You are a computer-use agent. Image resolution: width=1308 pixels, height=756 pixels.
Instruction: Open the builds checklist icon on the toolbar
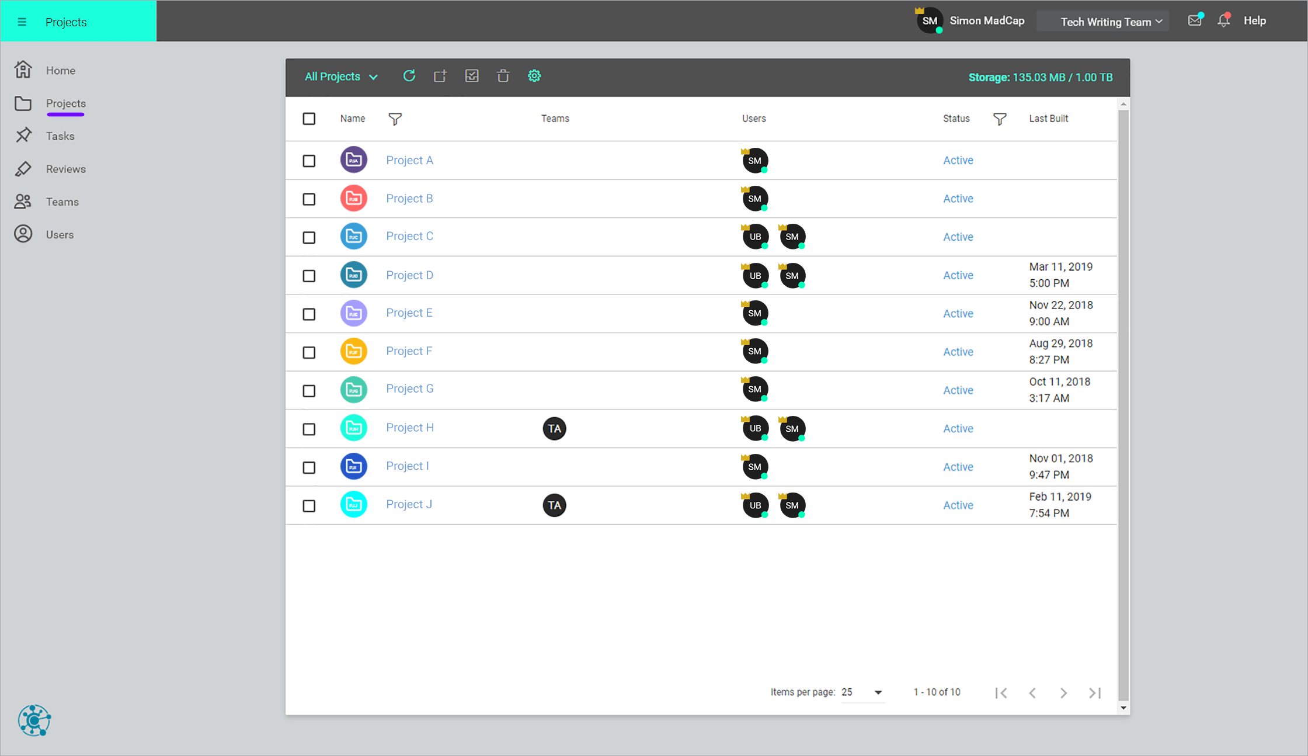(x=472, y=76)
